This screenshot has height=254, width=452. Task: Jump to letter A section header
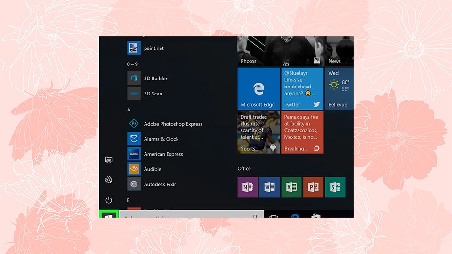pos(129,110)
